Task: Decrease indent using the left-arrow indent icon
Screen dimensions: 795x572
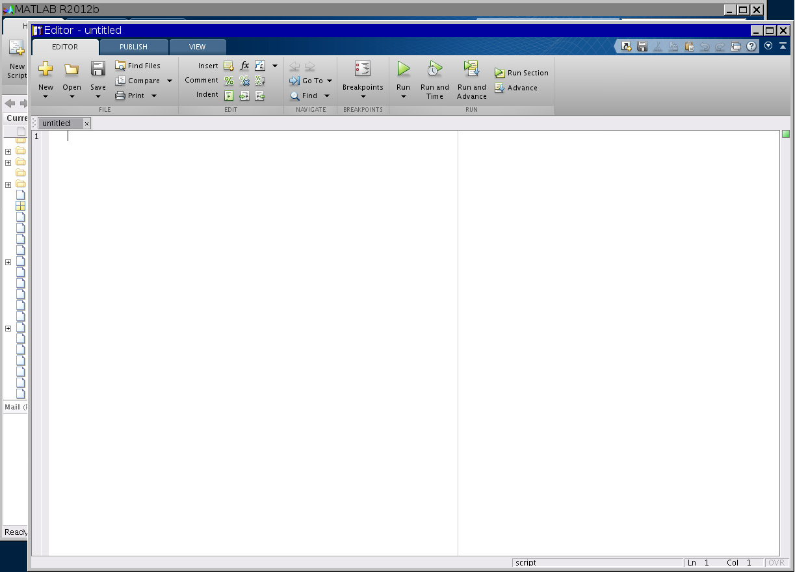Action: [x=260, y=96]
